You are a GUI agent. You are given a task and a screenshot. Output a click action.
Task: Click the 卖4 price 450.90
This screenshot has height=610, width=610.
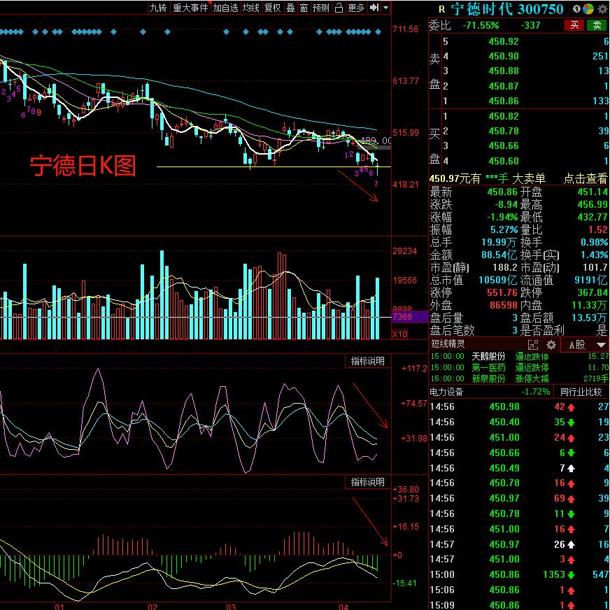[x=504, y=56]
